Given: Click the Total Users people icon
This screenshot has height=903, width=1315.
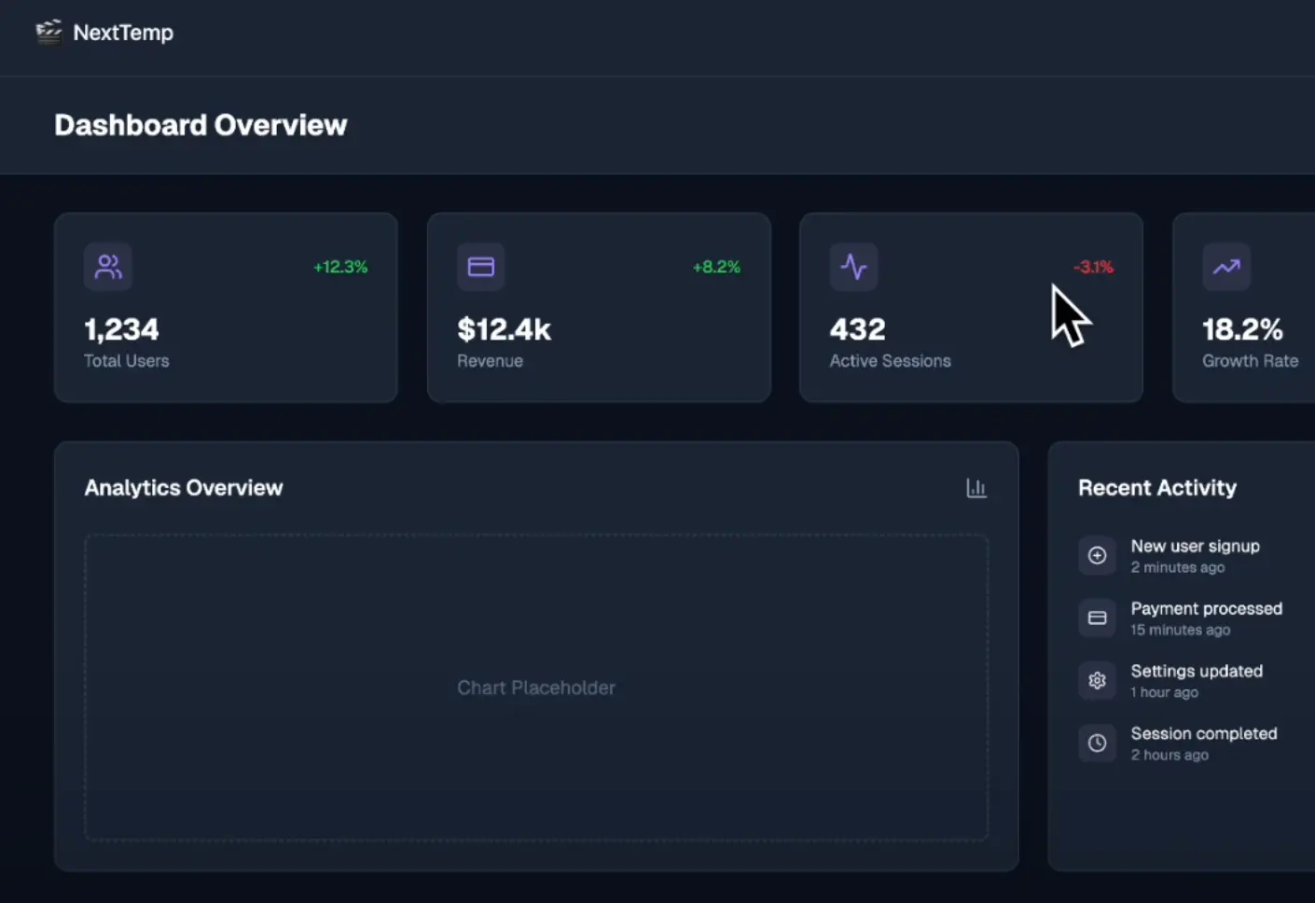Looking at the screenshot, I should [108, 267].
